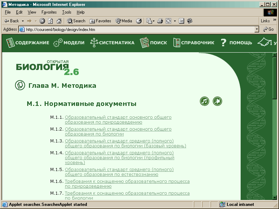Open the Поиск search page
This screenshot has width=279, height=209.
(x=153, y=43)
